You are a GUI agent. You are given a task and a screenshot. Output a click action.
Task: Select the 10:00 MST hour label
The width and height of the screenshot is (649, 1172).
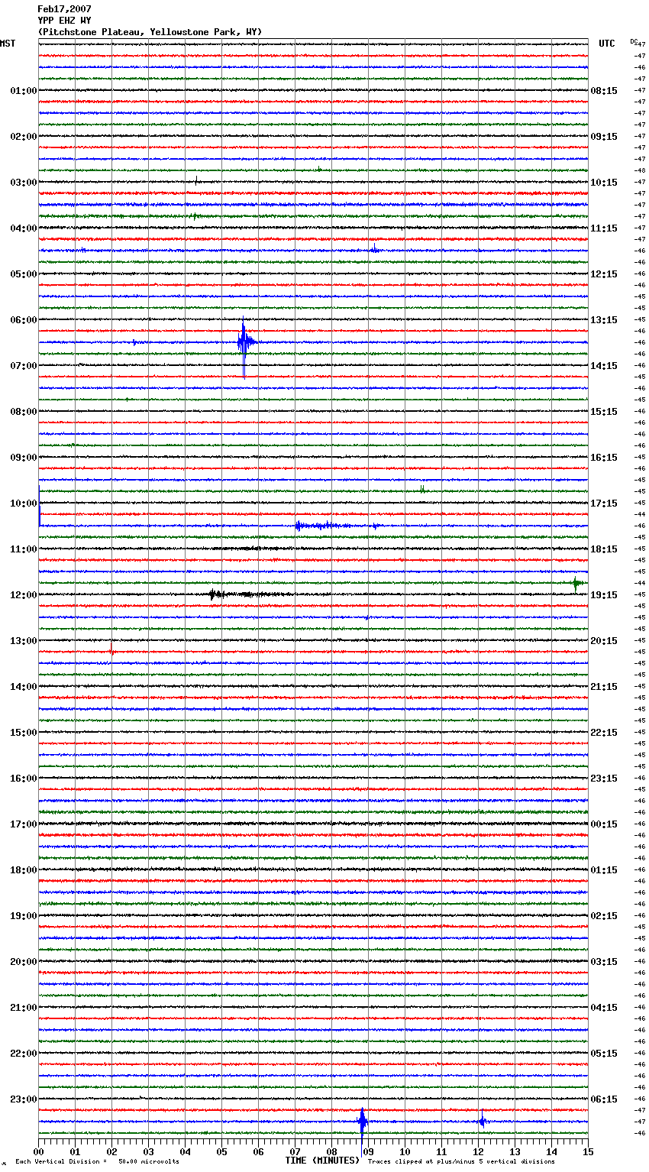pos(24,503)
